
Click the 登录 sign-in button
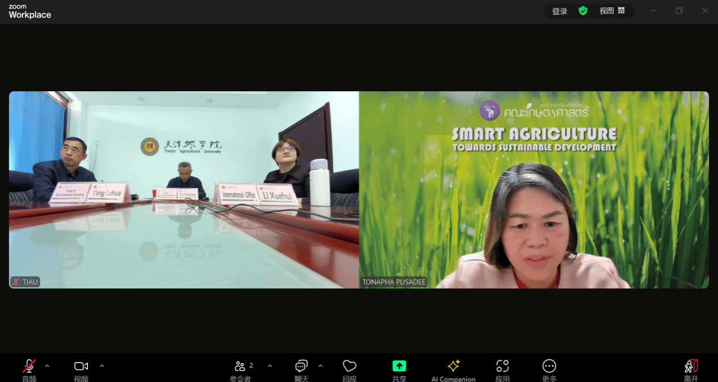pos(560,11)
